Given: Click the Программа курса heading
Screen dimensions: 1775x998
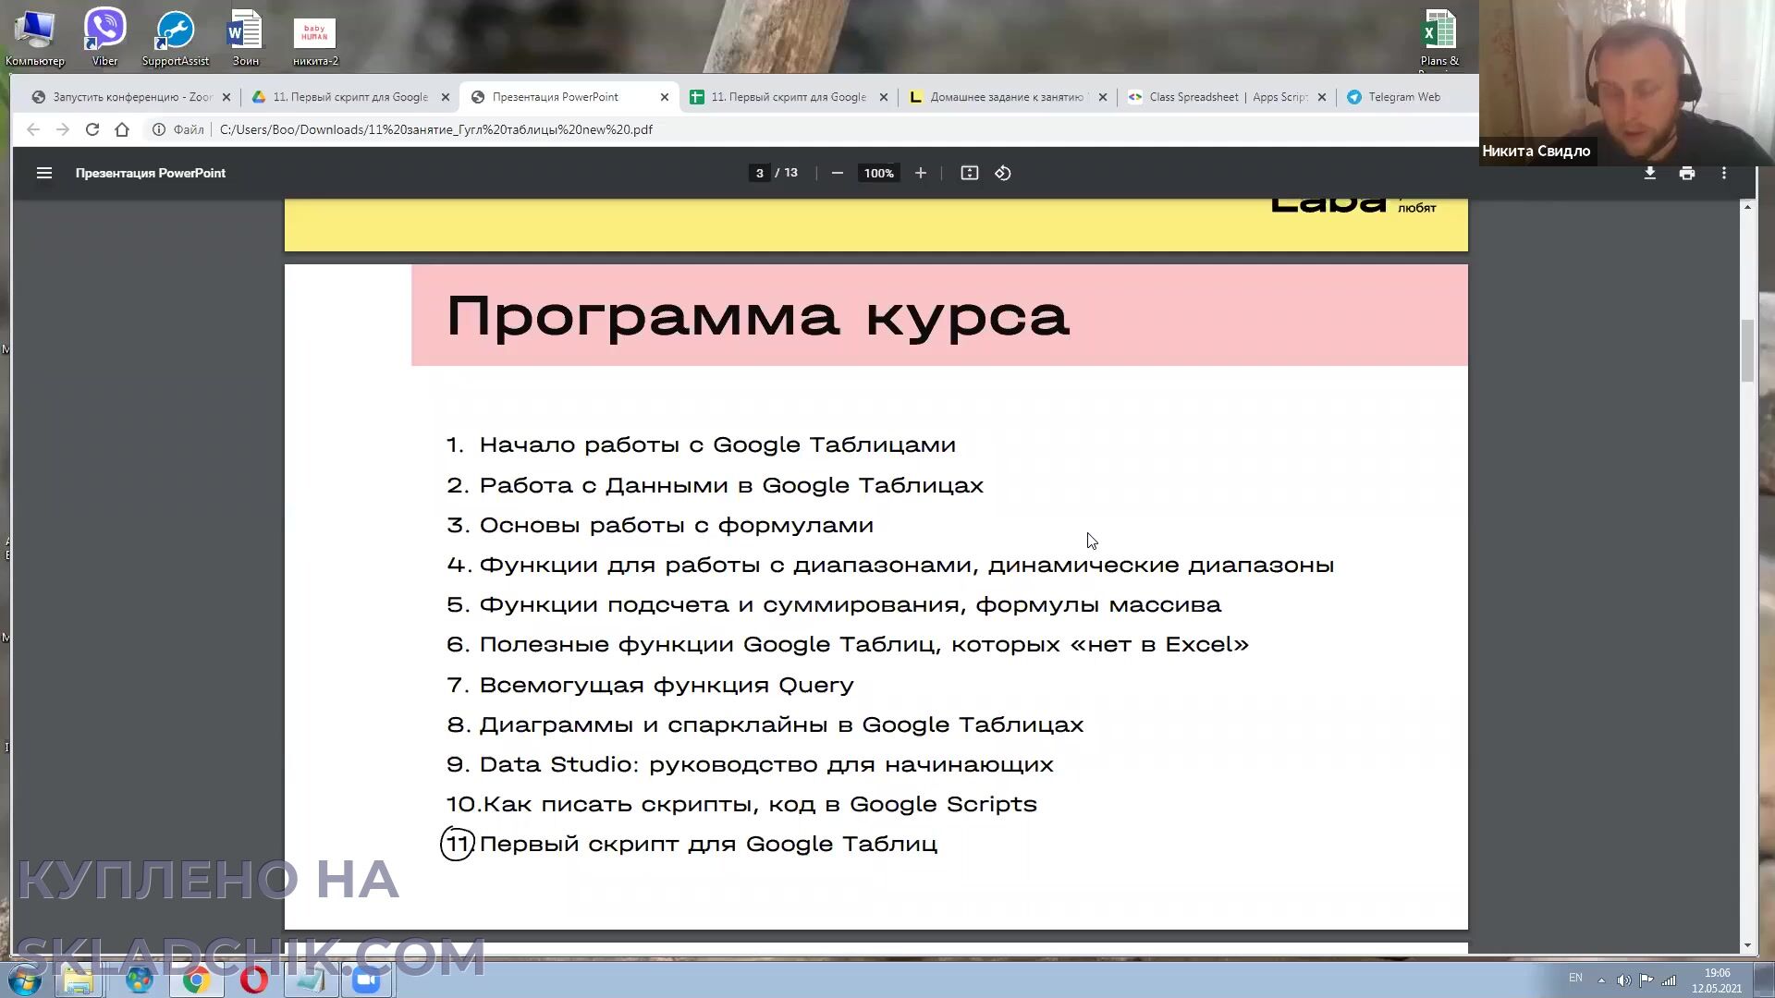Looking at the screenshot, I should 757,316.
